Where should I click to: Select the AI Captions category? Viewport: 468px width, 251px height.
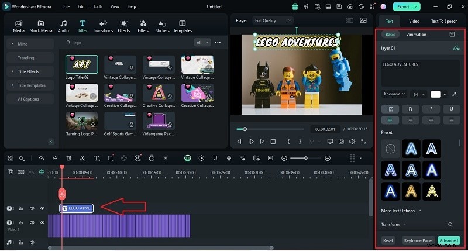(30, 99)
